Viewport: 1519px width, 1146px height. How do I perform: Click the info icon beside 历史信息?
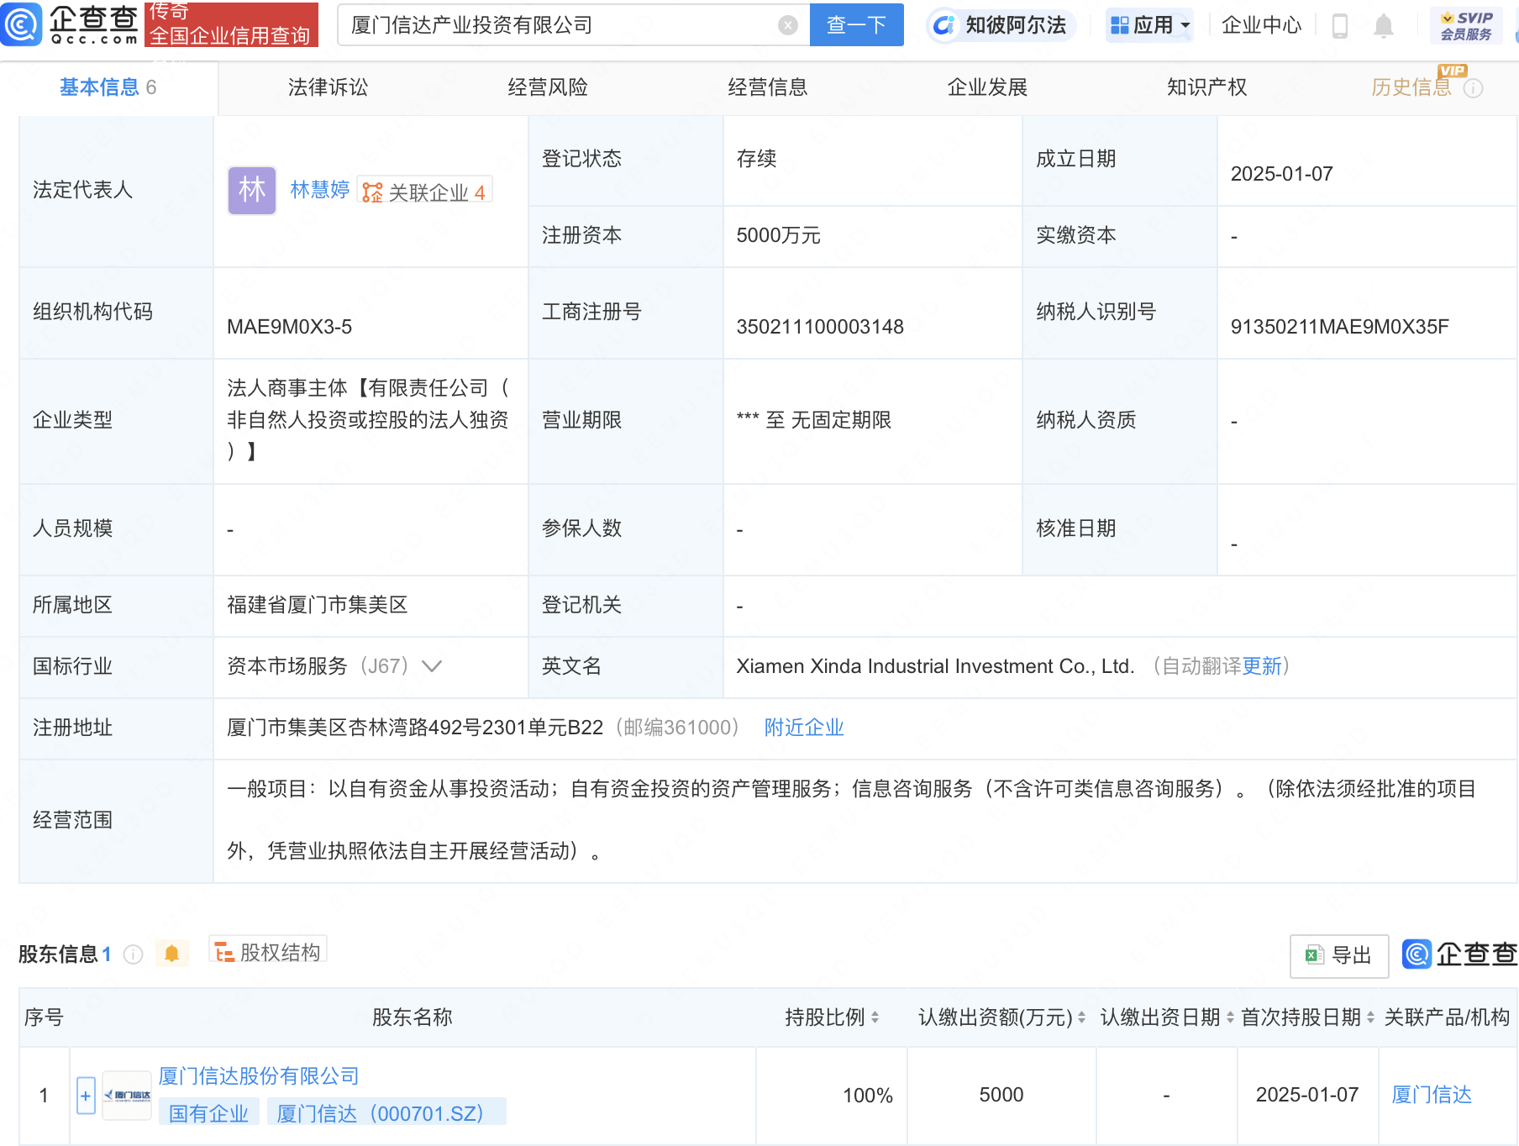pos(1474,88)
